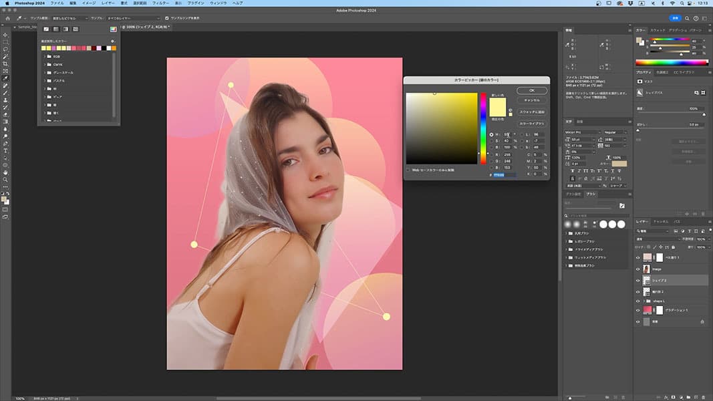This screenshot has width=713, height=401.
Task: Select the Move tool in the toolbar
Action: [5, 35]
